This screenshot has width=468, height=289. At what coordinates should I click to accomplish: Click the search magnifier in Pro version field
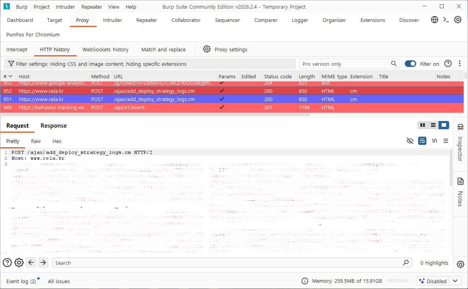pyautogui.click(x=394, y=64)
